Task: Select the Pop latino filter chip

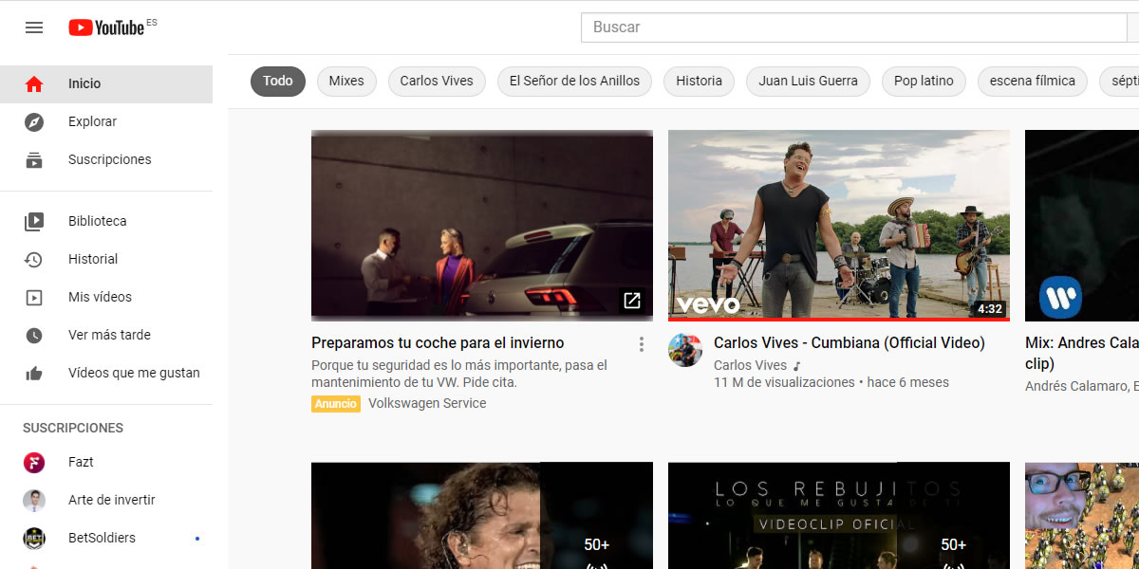Action: point(924,81)
